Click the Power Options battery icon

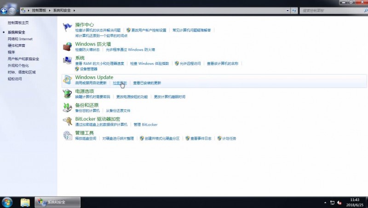click(x=67, y=93)
